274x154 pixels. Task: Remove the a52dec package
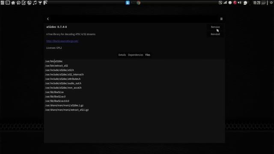point(215,27)
